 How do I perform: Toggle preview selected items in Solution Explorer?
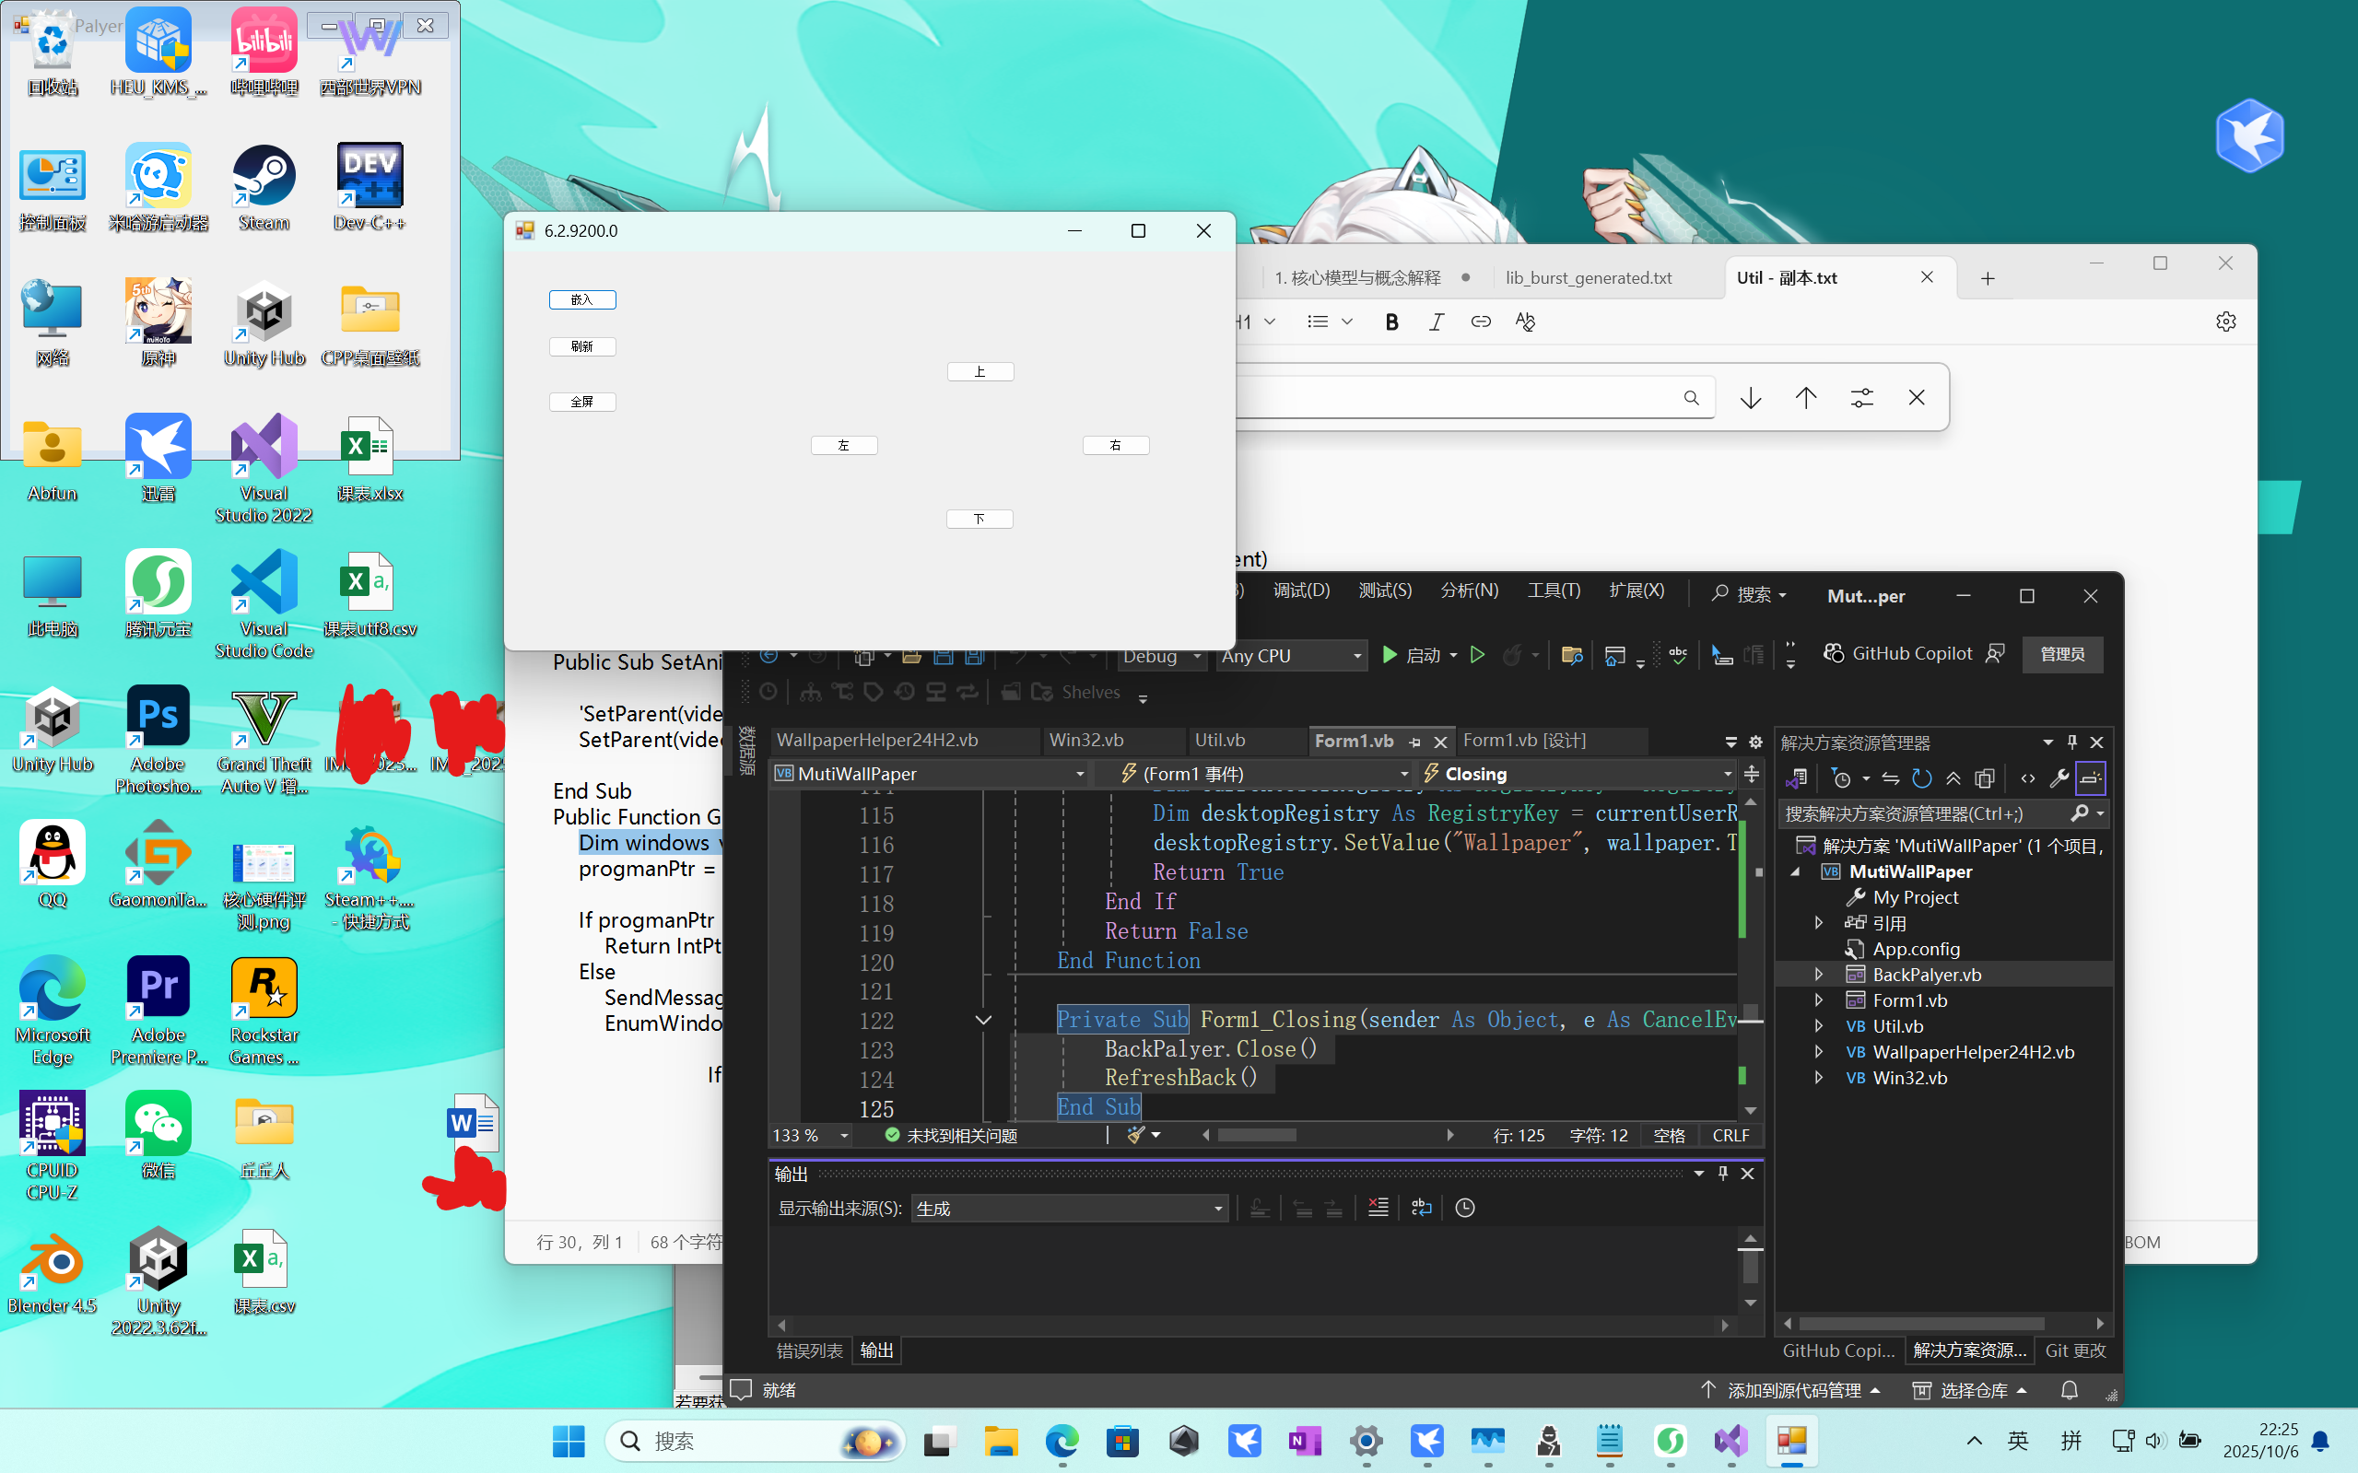pos(2091,777)
